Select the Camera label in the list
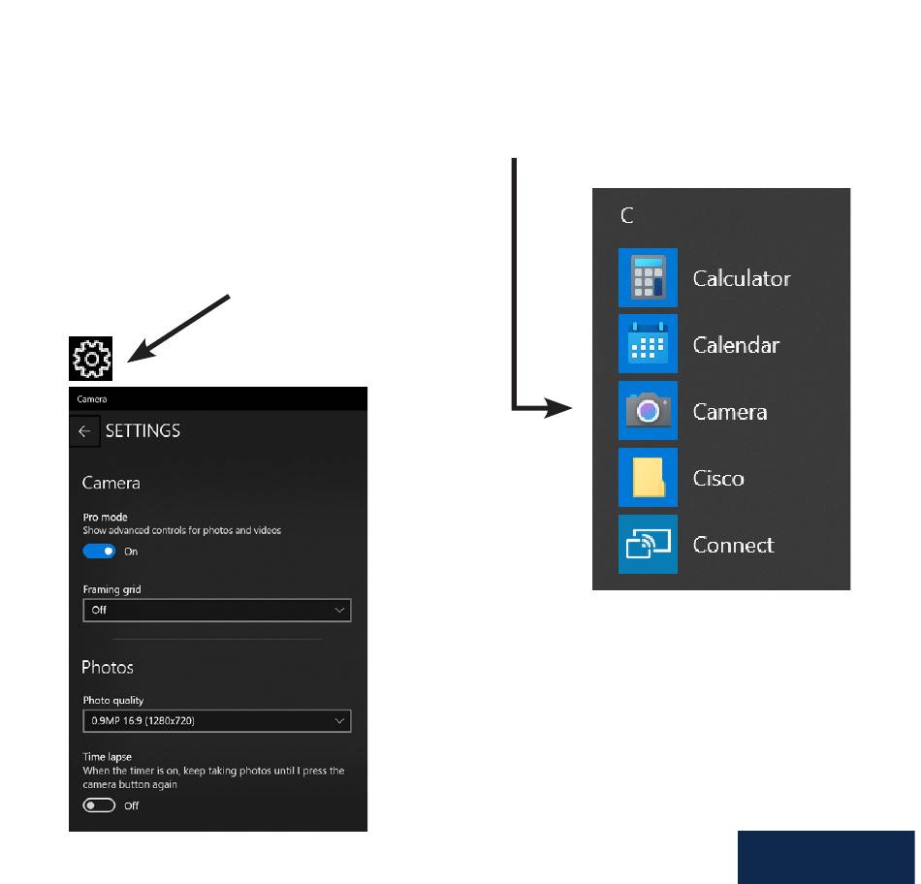 click(x=729, y=412)
